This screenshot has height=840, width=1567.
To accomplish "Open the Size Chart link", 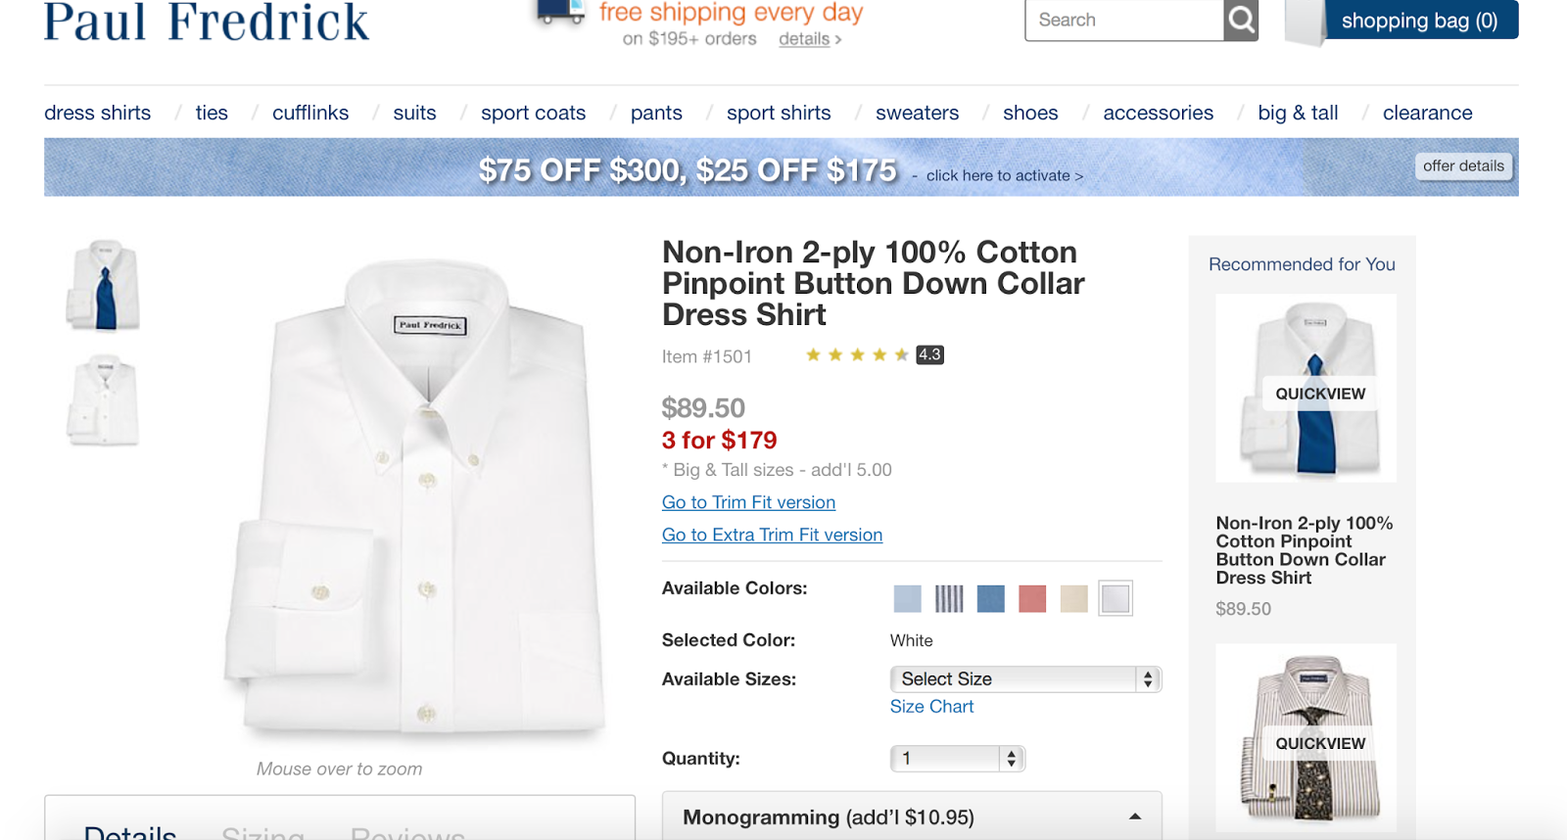I will pos(931,707).
